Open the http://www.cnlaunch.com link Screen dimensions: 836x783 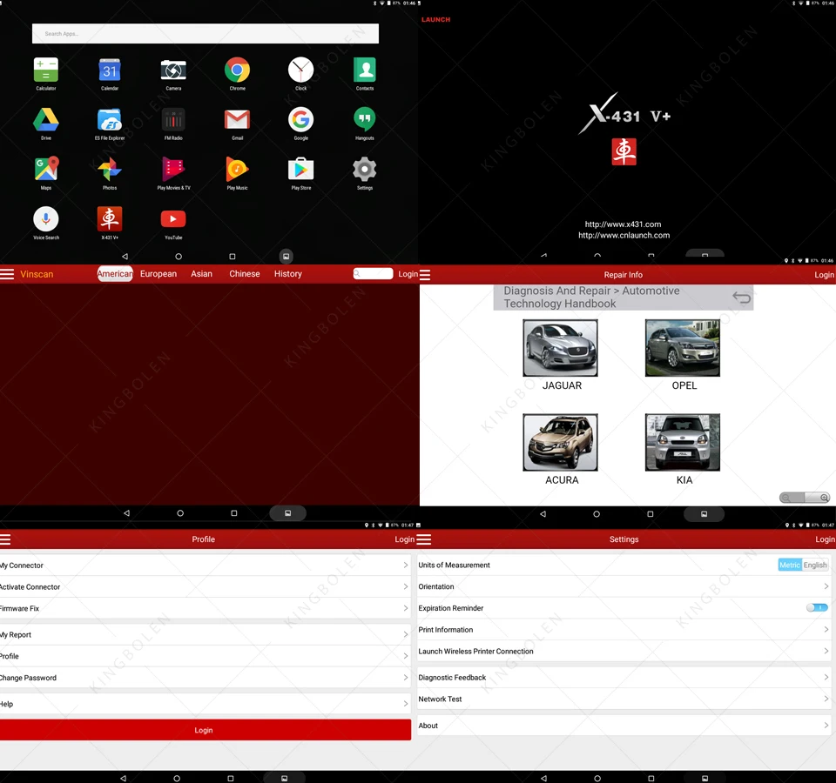coord(624,235)
